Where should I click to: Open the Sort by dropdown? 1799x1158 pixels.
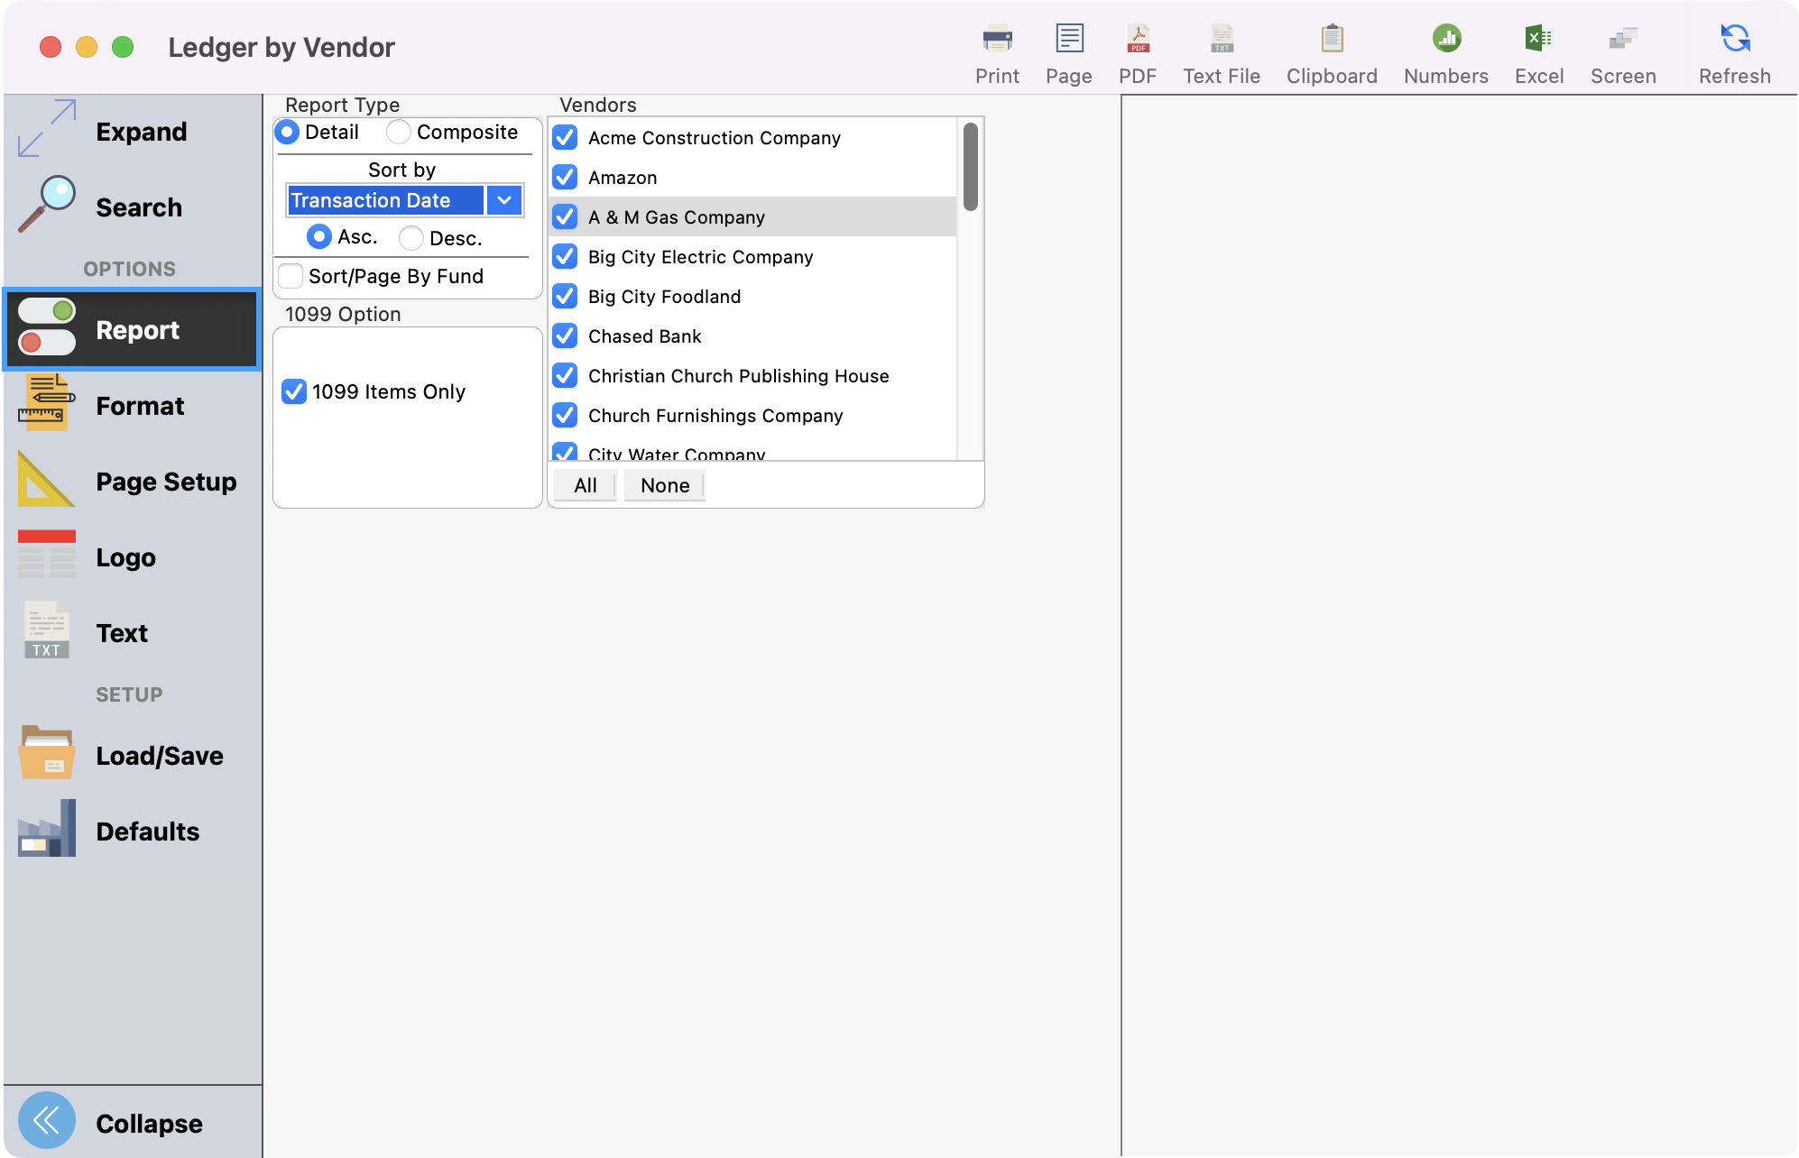503,199
